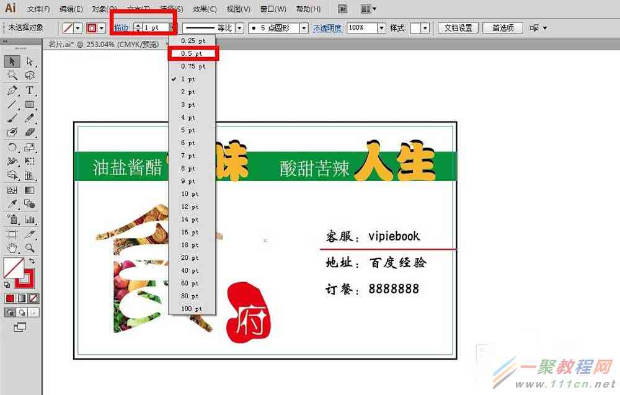Open Bridge via Br icon
The width and height of the screenshot is (620, 395).
coord(343,9)
